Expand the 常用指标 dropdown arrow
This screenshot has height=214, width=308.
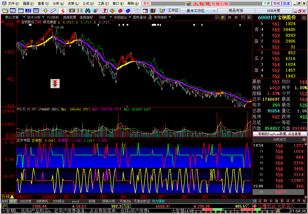170,17
